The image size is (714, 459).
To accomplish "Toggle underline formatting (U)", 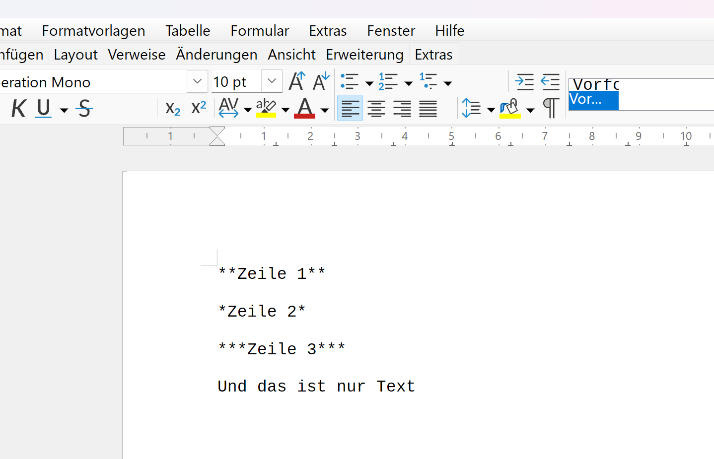I will (44, 108).
